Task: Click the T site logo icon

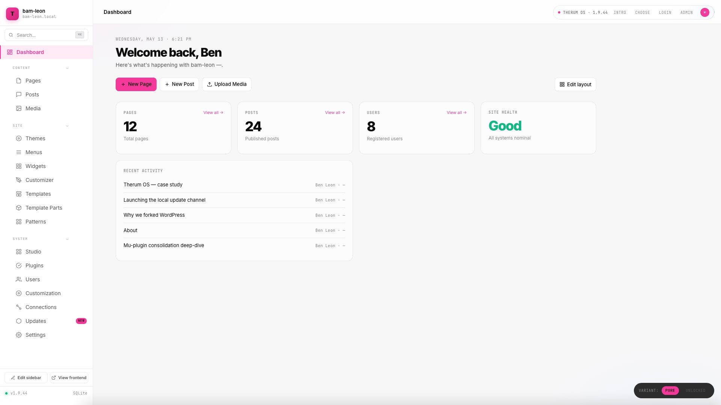Action: (x=12, y=14)
